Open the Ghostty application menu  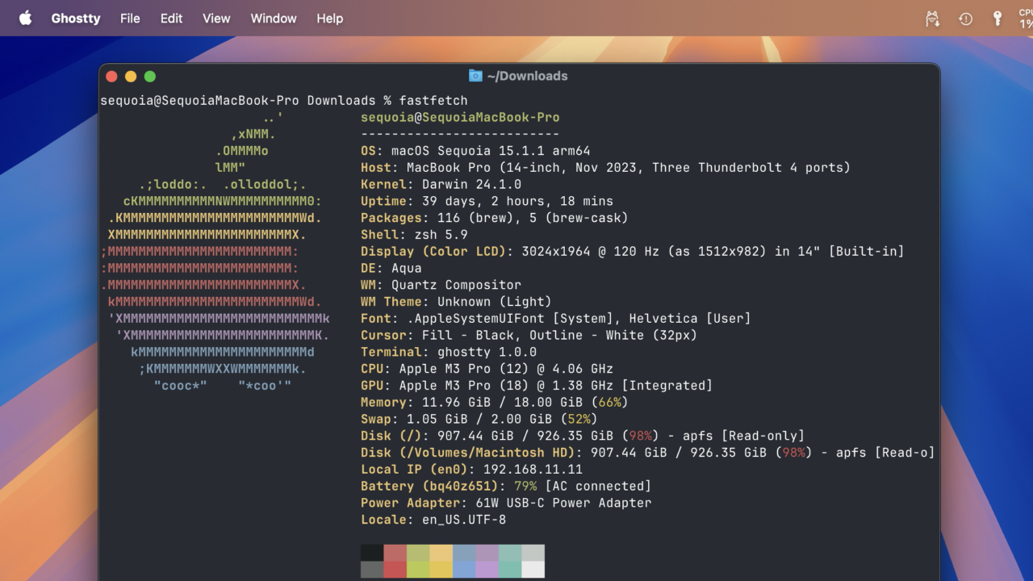tap(76, 19)
